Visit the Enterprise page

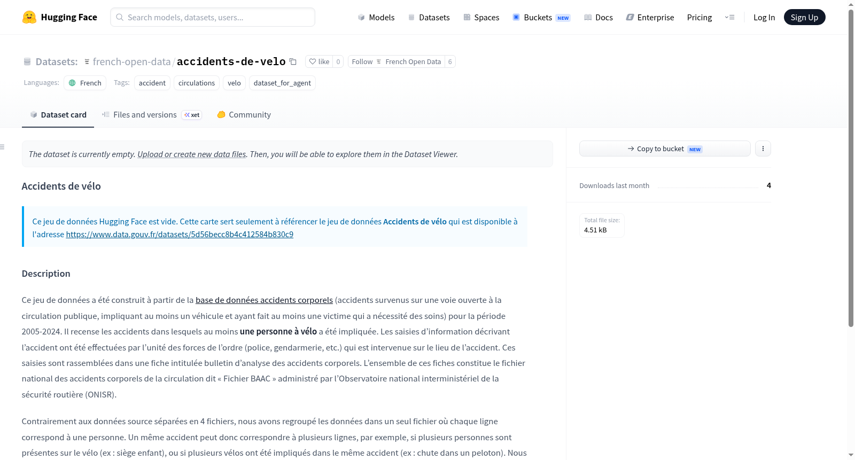point(650,17)
